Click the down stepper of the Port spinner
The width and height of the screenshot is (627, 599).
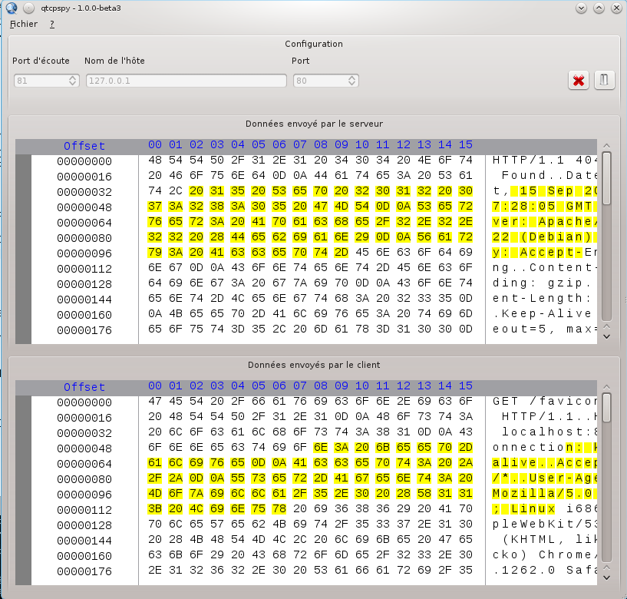click(351, 84)
